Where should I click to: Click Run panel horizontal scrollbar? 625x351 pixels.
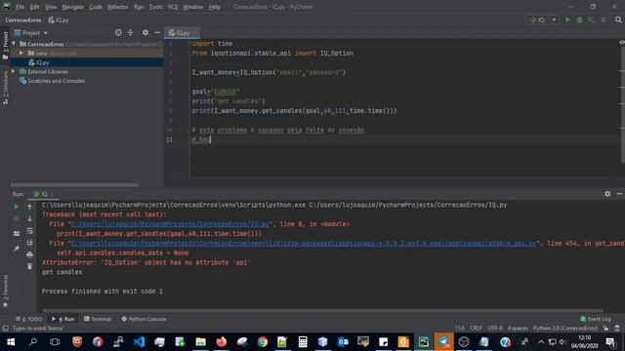322,311
